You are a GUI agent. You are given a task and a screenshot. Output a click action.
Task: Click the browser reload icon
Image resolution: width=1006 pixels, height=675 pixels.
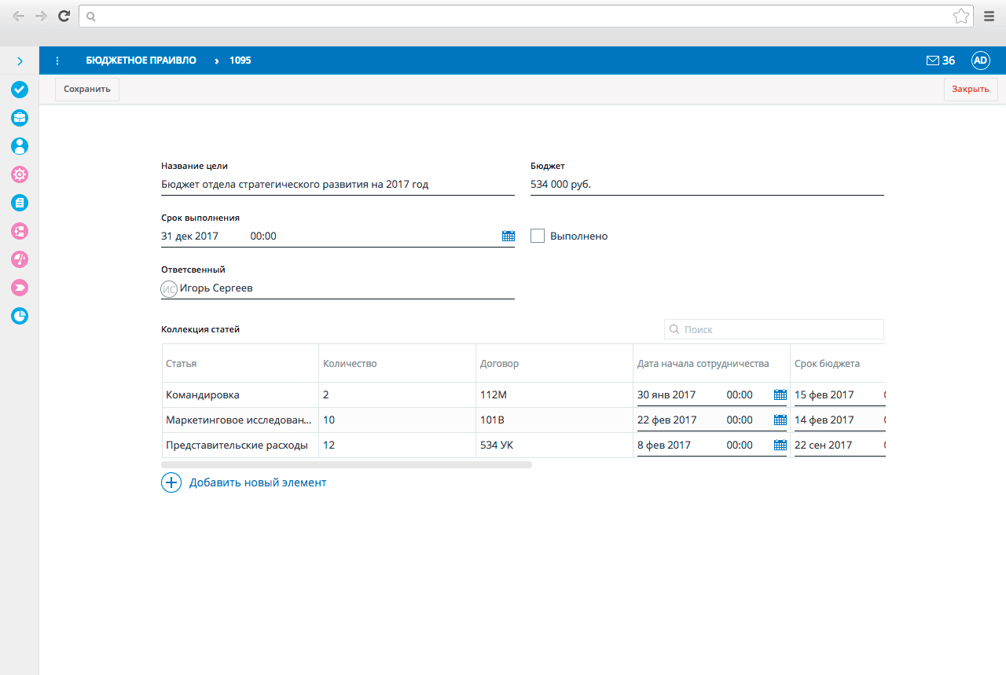tap(64, 16)
